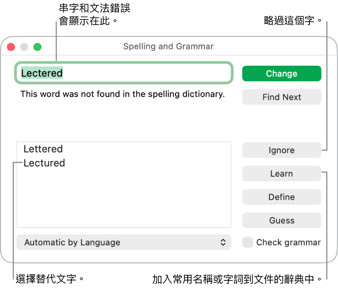Click Guess for more suggestions

click(x=281, y=220)
